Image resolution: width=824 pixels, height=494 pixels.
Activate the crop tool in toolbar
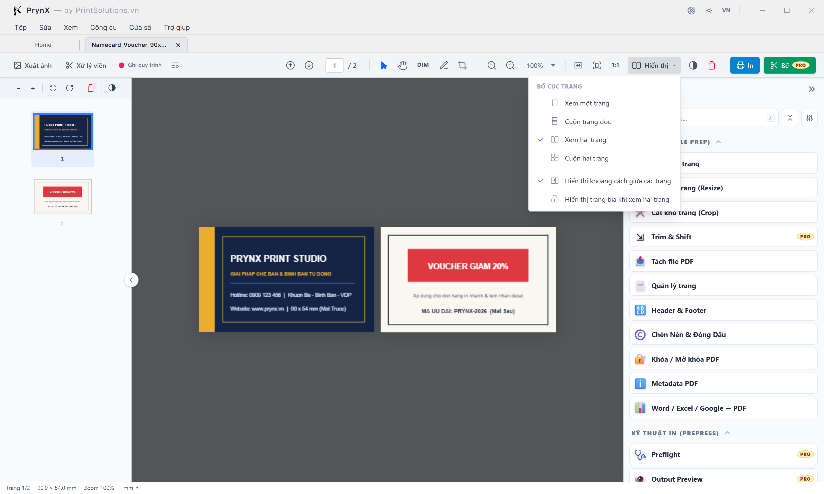(462, 65)
